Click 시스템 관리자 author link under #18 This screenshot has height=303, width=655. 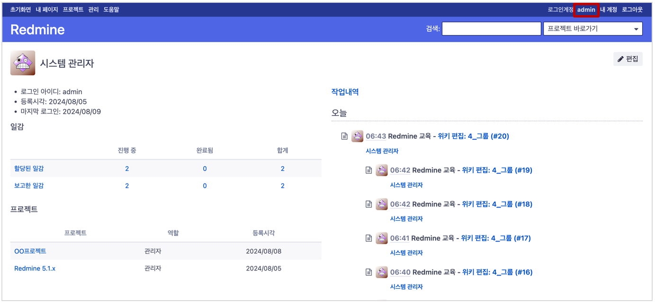tap(406, 219)
